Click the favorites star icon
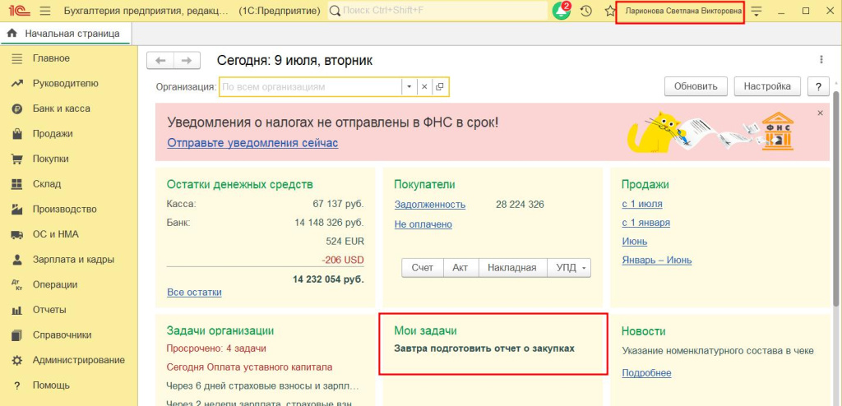Viewport: 842px width, 406px height. [609, 11]
